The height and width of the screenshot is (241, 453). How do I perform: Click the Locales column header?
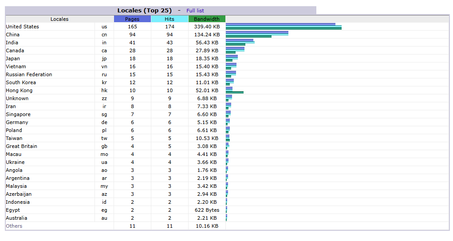pyautogui.click(x=59, y=19)
